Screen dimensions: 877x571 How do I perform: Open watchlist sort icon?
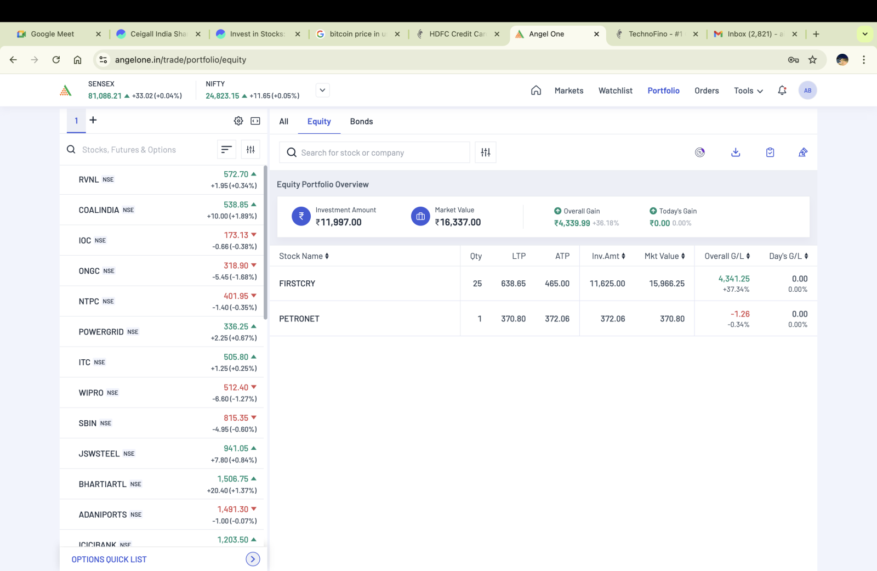226,149
